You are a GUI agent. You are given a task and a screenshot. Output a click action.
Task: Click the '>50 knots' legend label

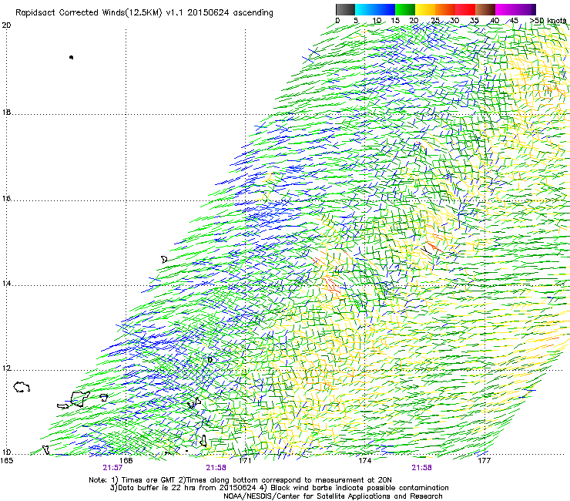(548, 21)
